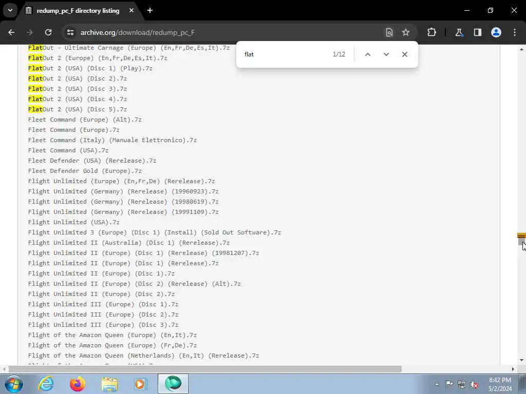Close the find bar
Image resolution: width=526 pixels, height=394 pixels.
point(405,54)
